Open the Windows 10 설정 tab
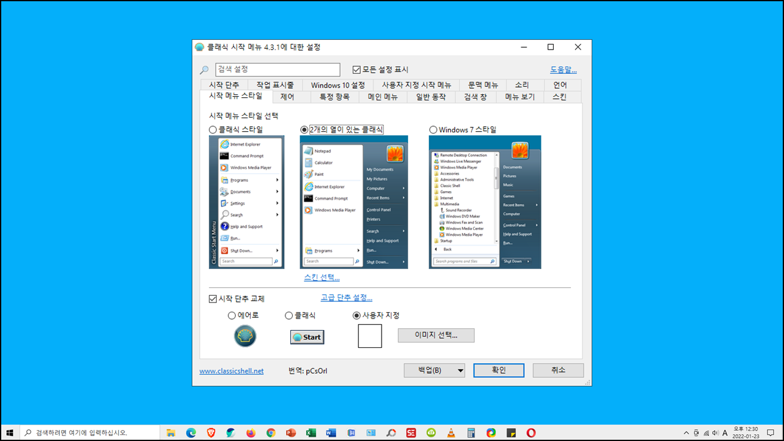784x441 pixels. [337, 85]
